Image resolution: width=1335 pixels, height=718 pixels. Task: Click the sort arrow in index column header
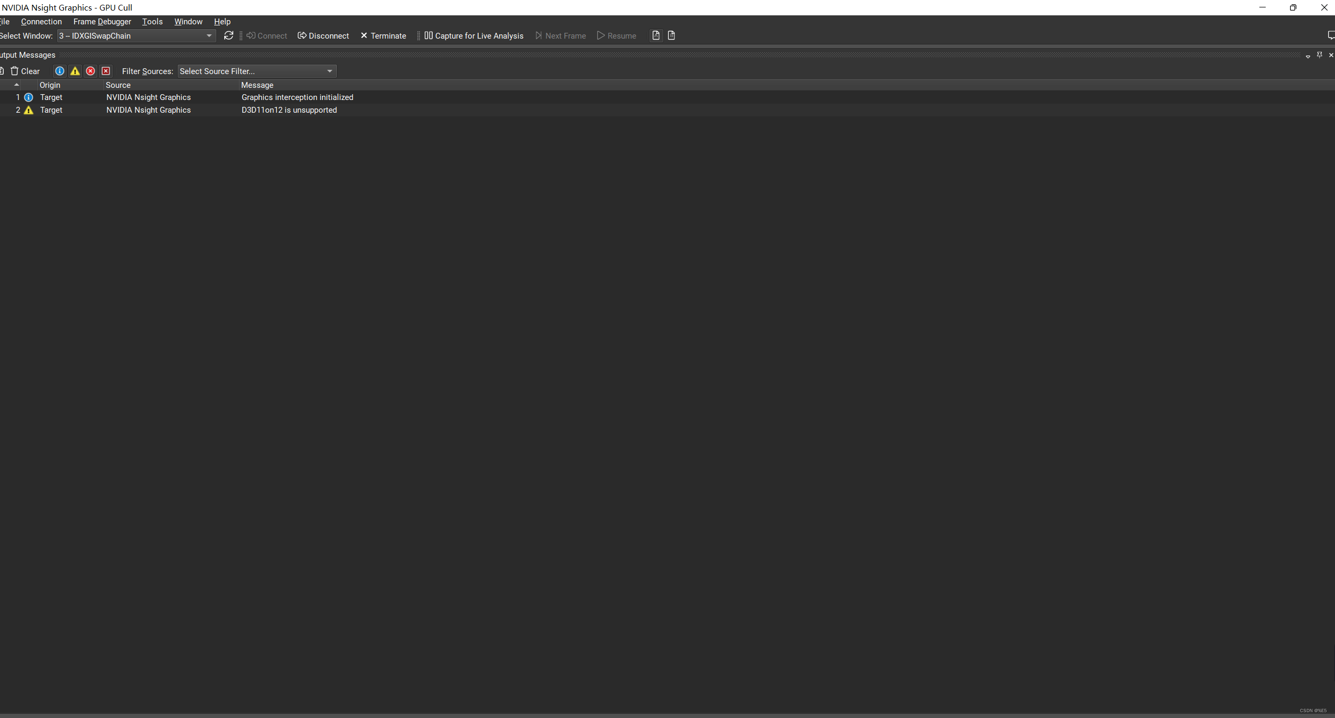tap(16, 85)
